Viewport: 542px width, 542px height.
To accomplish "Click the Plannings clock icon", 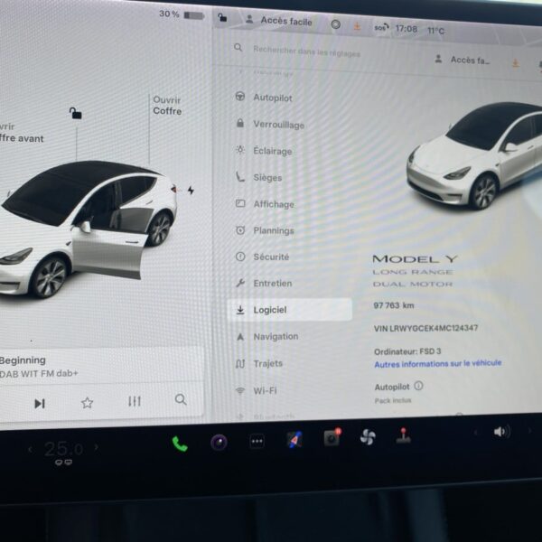I will click(240, 230).
